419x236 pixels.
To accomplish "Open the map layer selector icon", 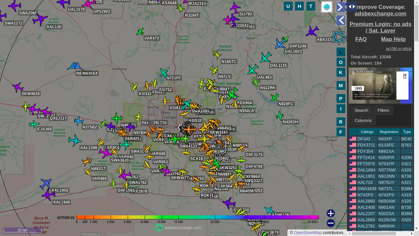I will tap(327, 7).
